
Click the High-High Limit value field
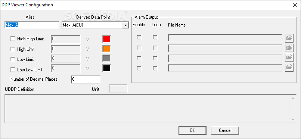(x=66, y=39)
